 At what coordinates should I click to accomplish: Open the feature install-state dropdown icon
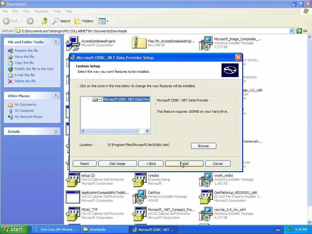[x=97, y=99]
